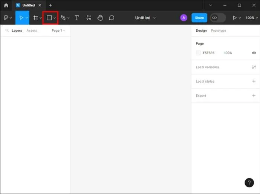Viewport: 260px width, 194px height.
Task: Add a new local style
Action: tap(254, 81)
